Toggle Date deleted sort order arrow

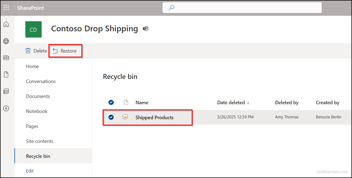coord(248,102)
